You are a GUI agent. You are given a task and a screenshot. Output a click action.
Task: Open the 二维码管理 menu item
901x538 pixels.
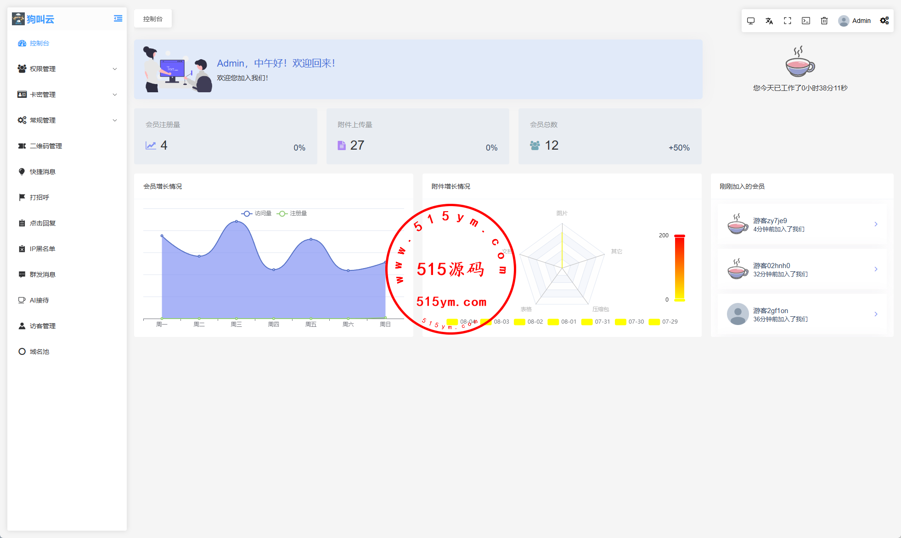(x=46, y=146)
